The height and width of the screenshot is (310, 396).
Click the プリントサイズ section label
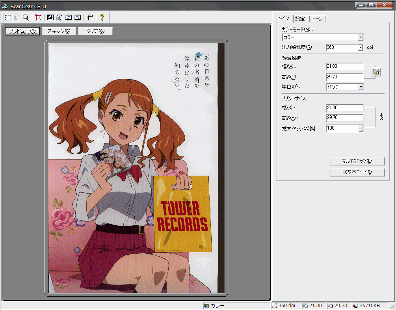(x=294, y=98)
